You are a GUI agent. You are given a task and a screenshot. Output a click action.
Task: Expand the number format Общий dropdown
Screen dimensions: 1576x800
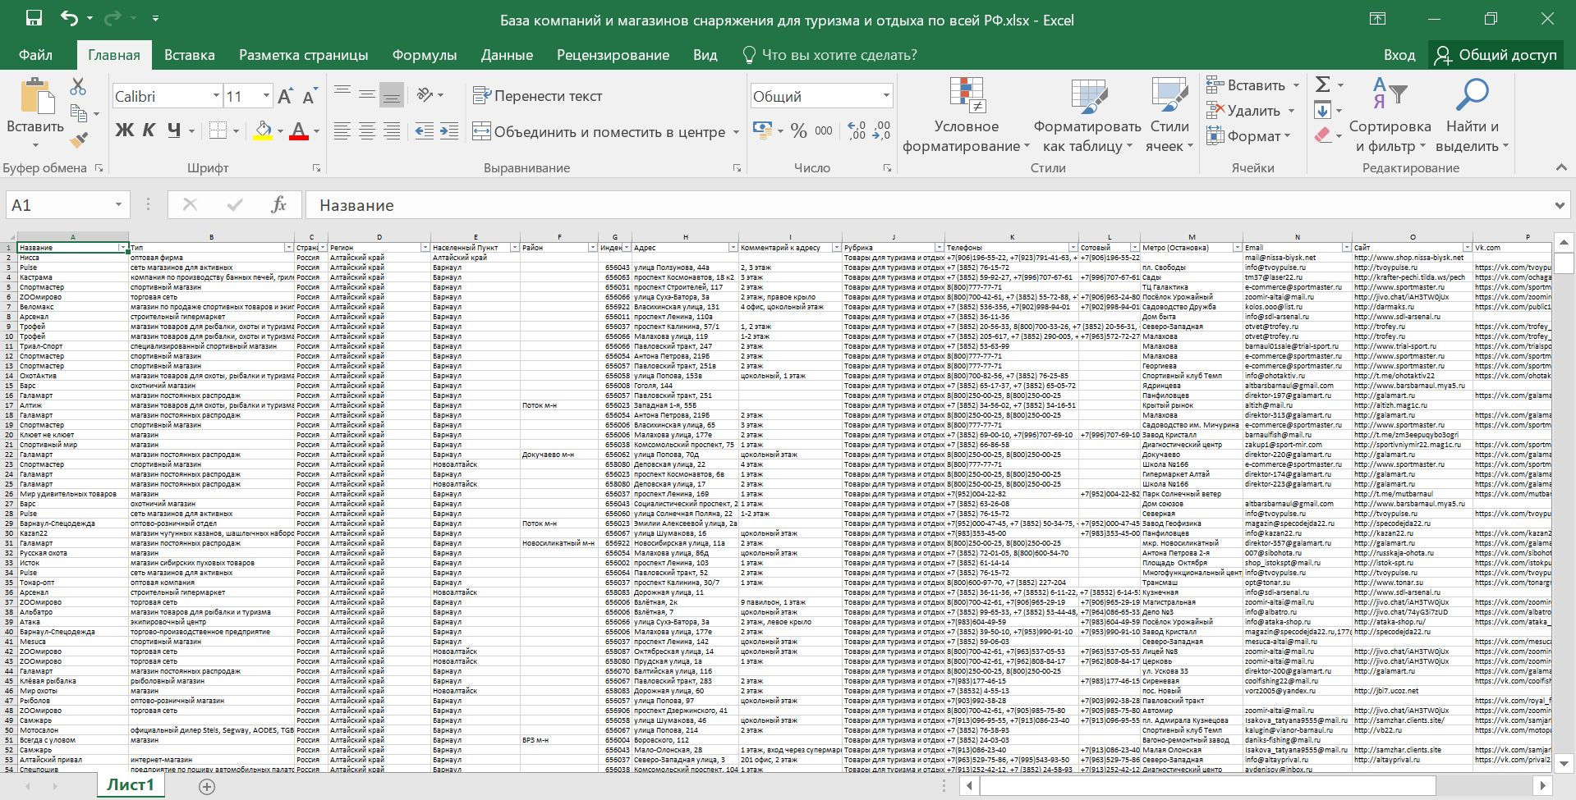886,96
